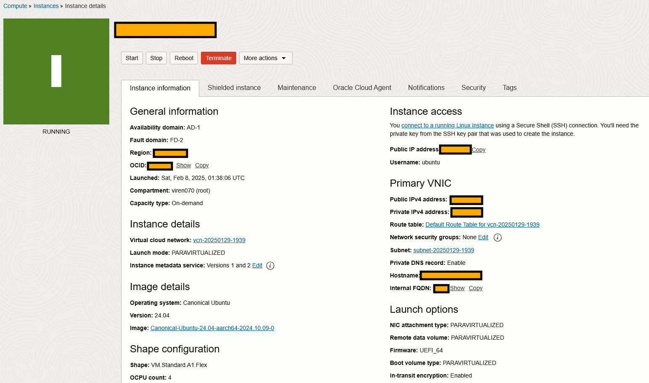Open Canonical-Ubuntu-24.04-aarch64 image link
This screenshot has width=649, height=383.
point(212,328)
